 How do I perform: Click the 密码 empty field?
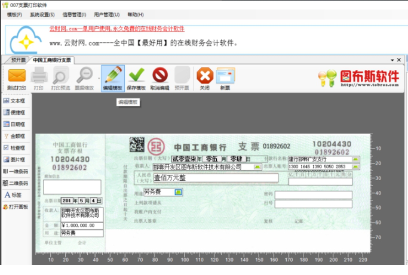[313, 195]
